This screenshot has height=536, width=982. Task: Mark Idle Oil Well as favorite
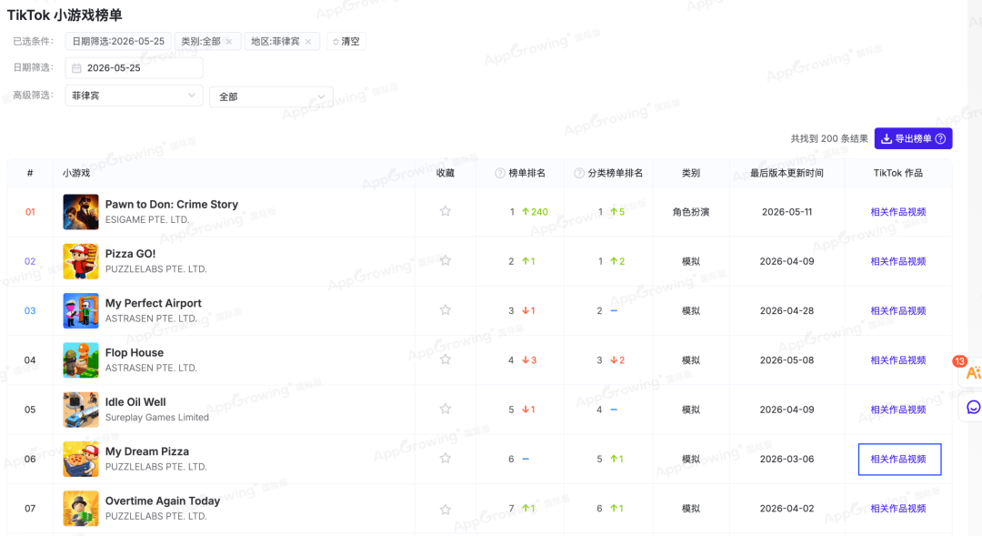tap(446, 410)
